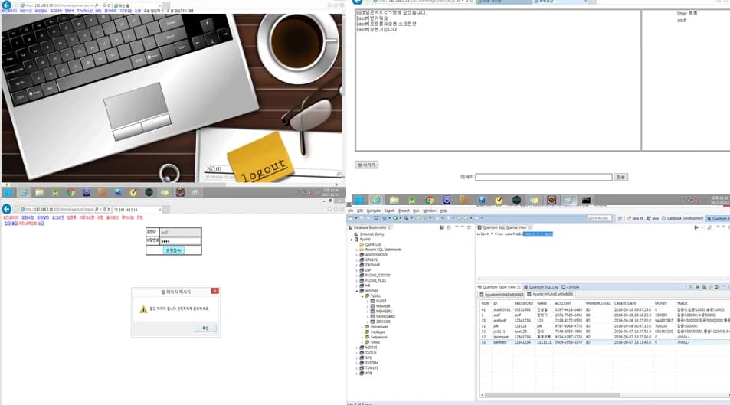The image size is (730, 405).
Task: Open Chrome from the Eclipse screenshot's taskbar
Action: (x=429, y=200)
